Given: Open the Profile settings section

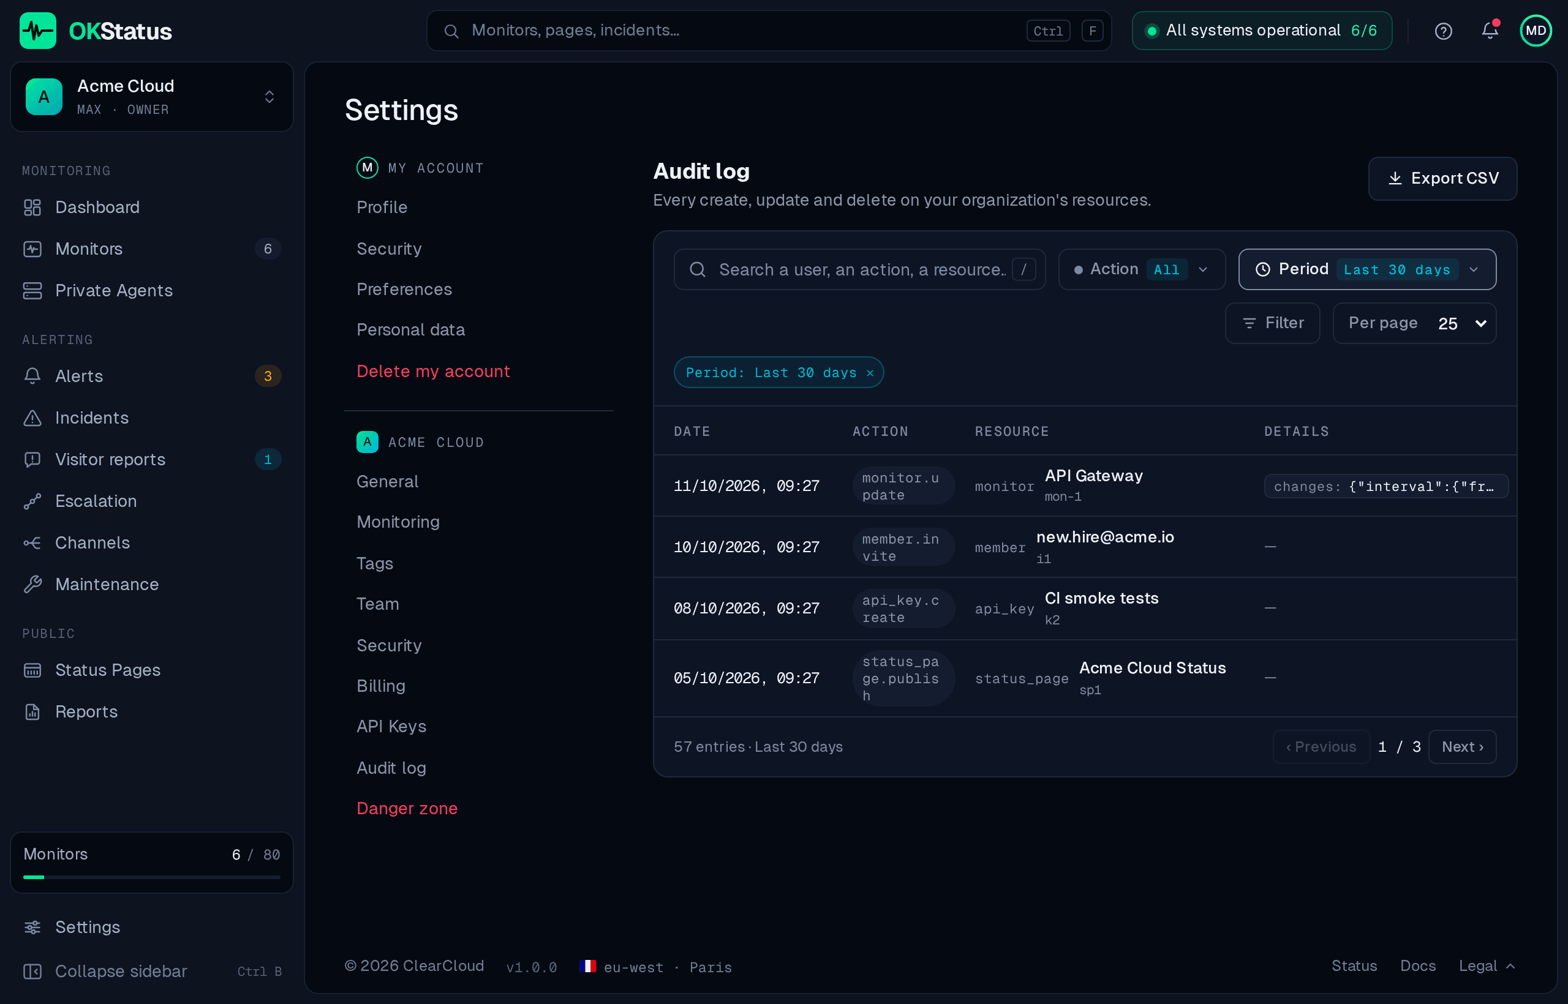Looking at the screenshot, I should point(382,208).
